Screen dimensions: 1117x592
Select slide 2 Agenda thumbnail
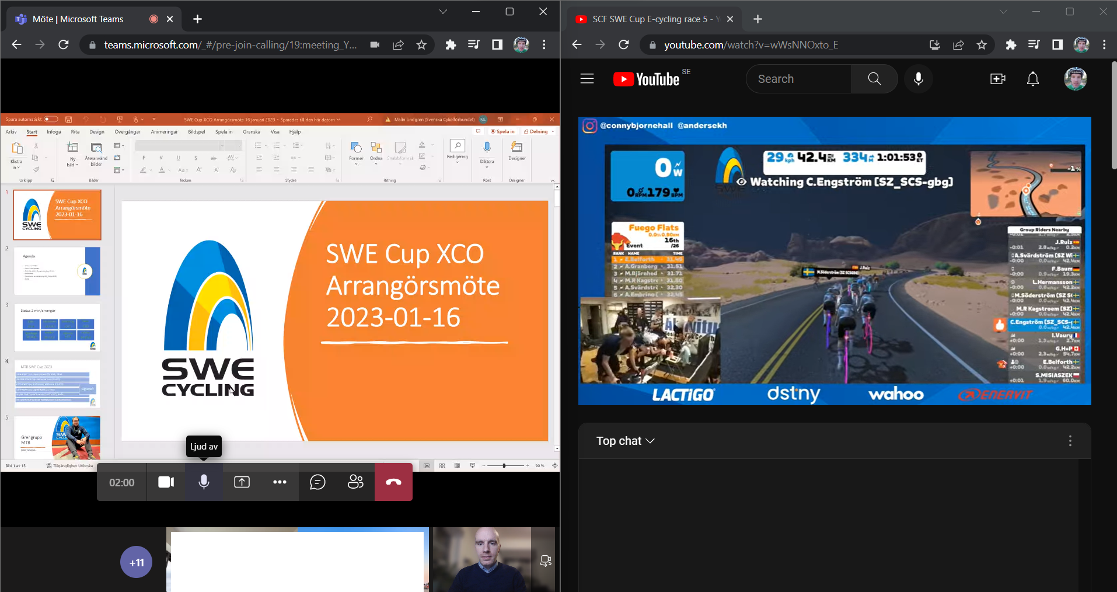(57, 271)
